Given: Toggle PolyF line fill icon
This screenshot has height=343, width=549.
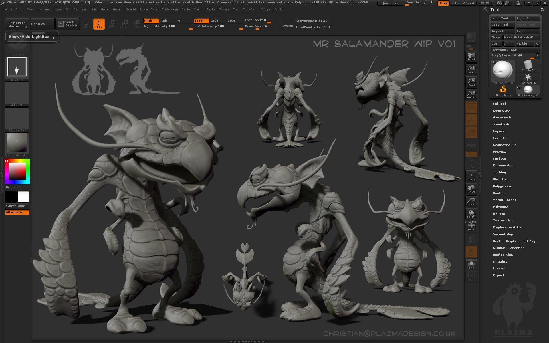Looking at the screenshot, I should tap(471, 227).
